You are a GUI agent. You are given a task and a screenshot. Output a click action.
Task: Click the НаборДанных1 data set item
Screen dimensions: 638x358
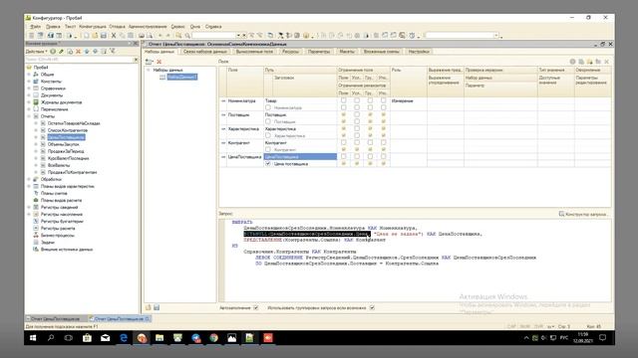tap(181, 77)
